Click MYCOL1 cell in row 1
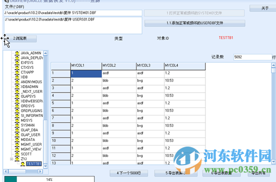Viewport: 276px width, 182px height. (86, 74)
